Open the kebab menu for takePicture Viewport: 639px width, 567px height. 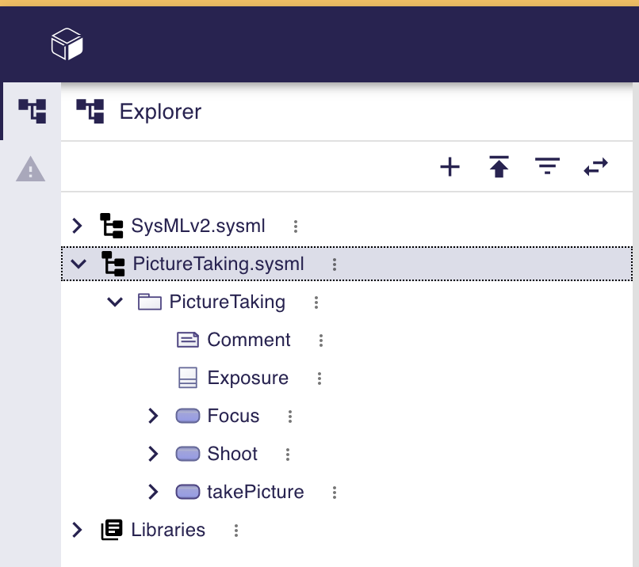pyautogui.click(x=334, y=492)
